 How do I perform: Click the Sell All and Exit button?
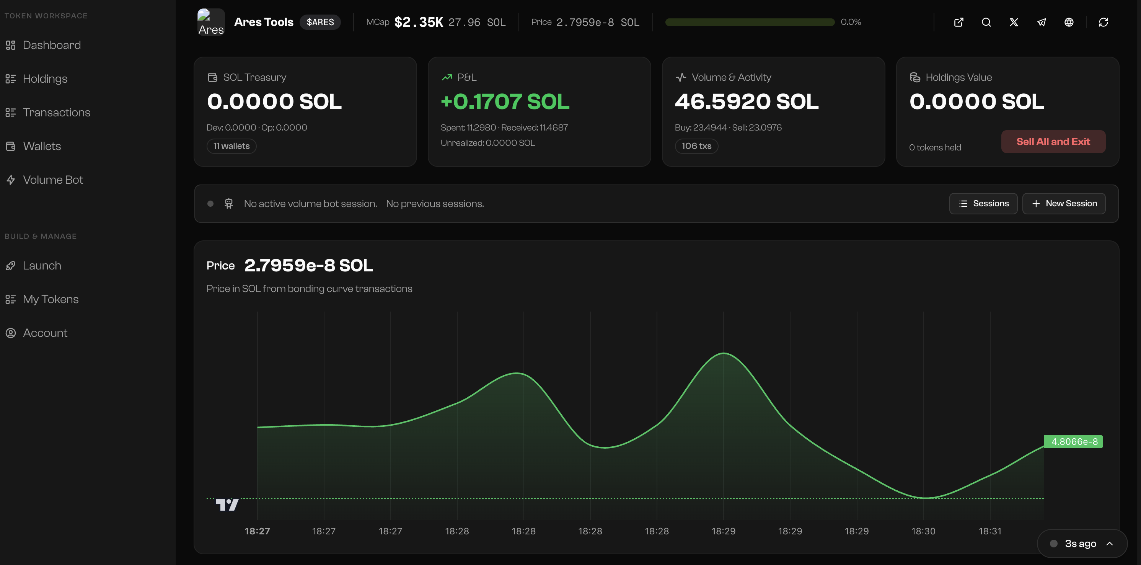point(1053,142)
